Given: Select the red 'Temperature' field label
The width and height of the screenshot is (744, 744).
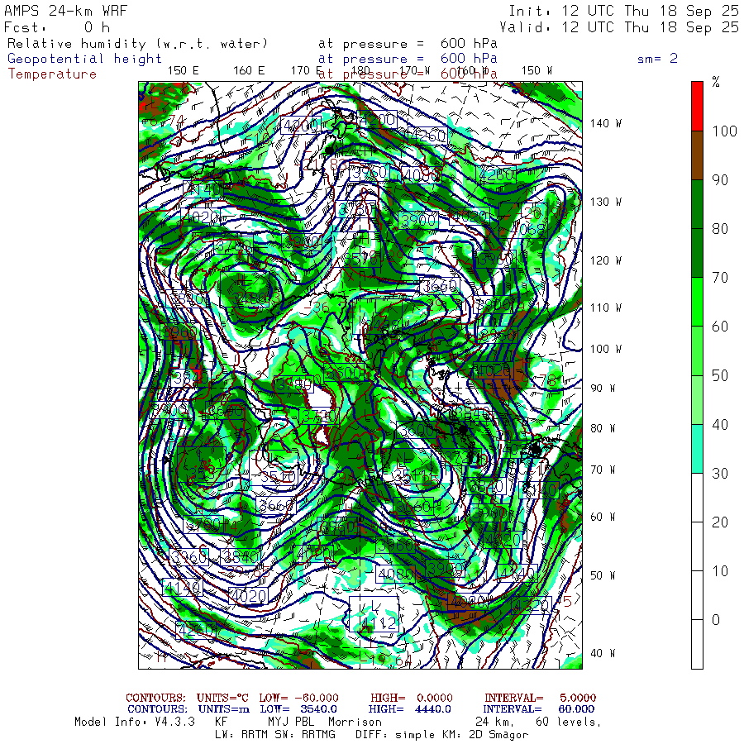Looking at the screenshot, I should [x=52, y=74].
